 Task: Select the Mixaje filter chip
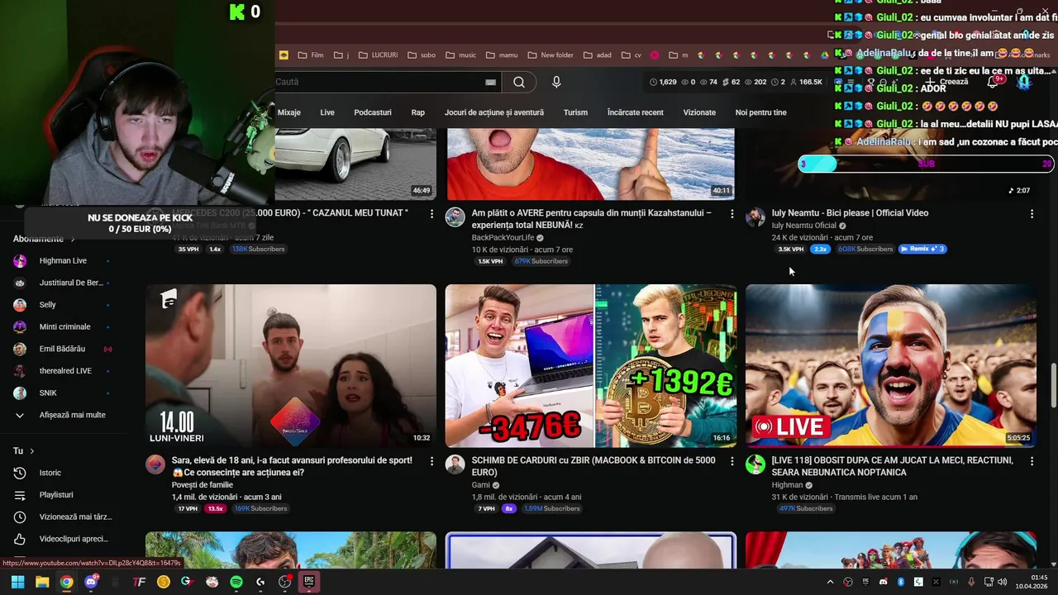(x=288, y=112)
